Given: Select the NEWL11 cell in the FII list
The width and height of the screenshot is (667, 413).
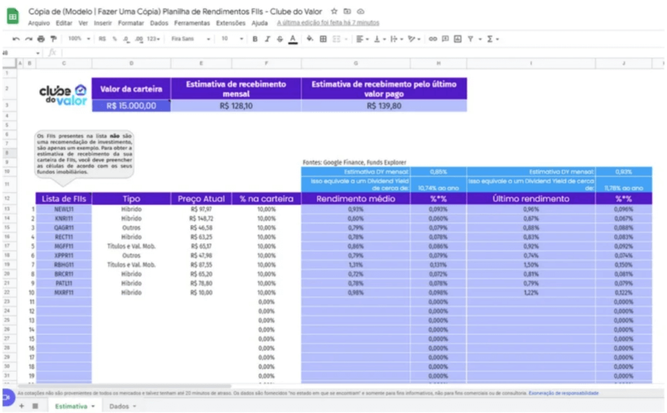Looking at the screenshot, I should click(x=64, y=209).
